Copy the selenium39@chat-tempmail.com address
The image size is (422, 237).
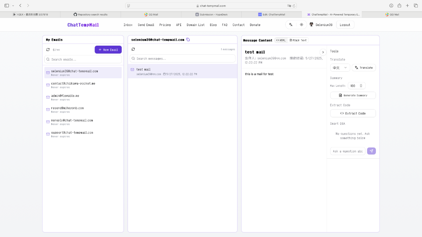coord(188,40)
